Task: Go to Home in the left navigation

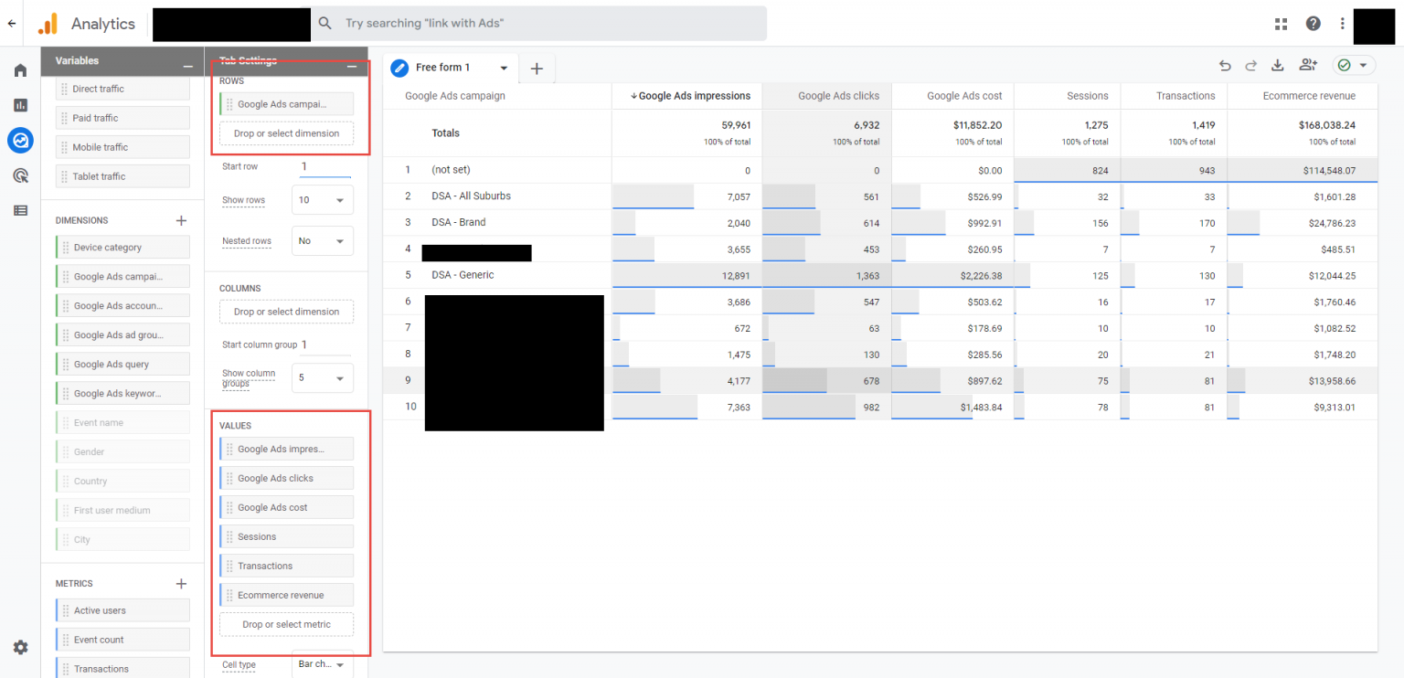Action: tap(20, 70)
